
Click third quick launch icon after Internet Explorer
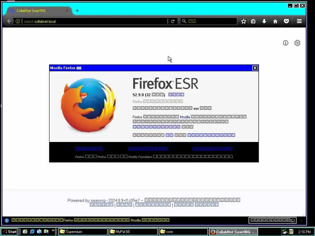39,232
